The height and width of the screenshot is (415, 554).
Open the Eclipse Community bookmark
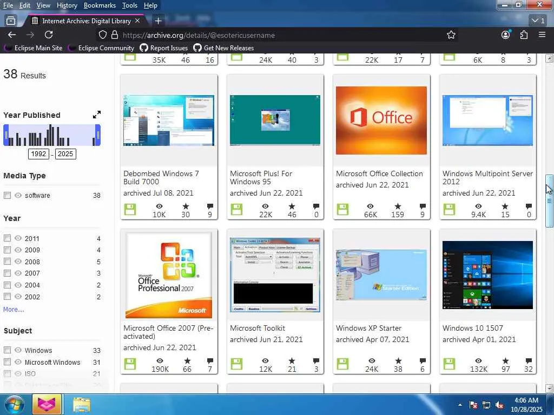coord(101,48)
